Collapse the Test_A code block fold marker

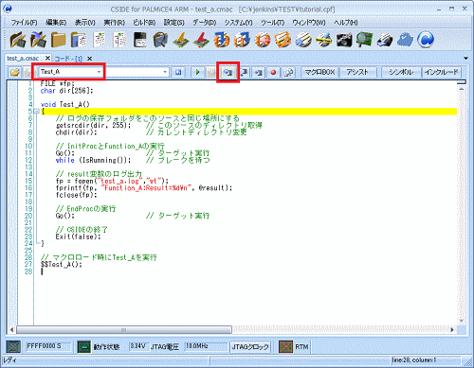36,111
